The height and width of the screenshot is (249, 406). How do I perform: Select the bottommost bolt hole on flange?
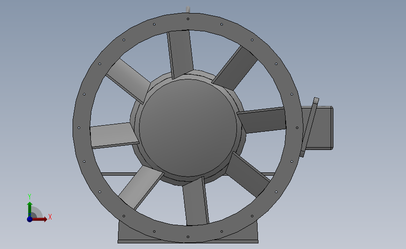click(x=188, y=236)
